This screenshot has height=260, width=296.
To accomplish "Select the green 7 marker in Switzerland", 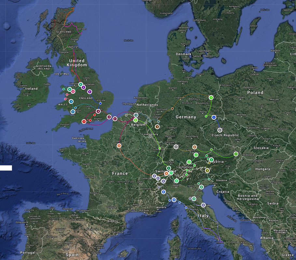I will coord(171,173).
